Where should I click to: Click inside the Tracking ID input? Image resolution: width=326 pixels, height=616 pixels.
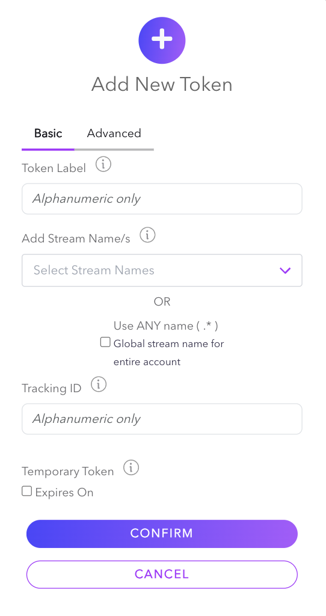click(162, 419)
